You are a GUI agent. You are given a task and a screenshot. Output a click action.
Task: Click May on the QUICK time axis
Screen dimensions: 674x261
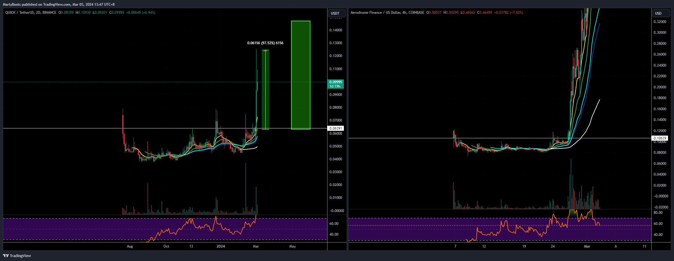point(293,246)
